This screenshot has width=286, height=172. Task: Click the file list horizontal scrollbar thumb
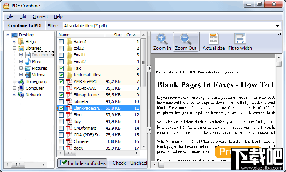(x=70, y=153)
